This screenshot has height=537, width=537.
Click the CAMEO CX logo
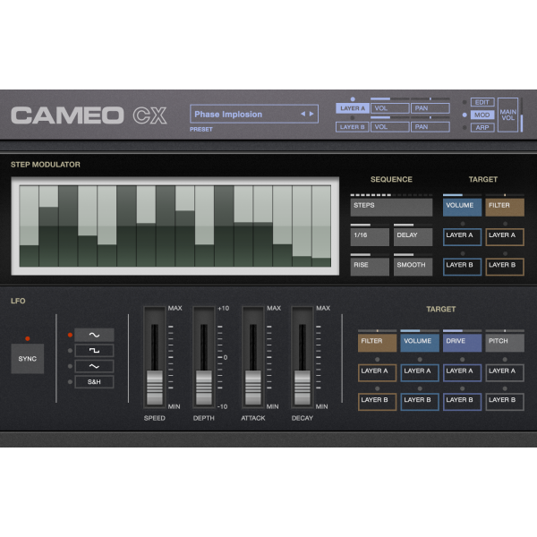[89, 115]
